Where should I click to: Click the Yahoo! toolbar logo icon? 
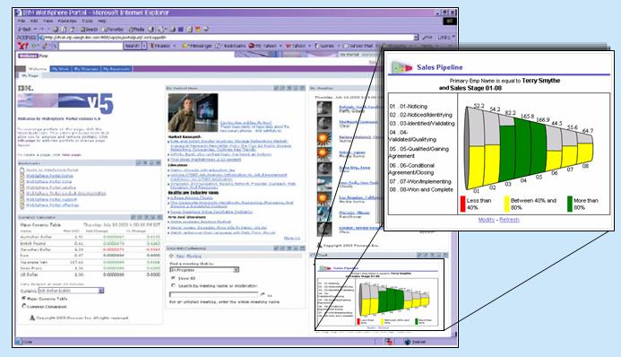tap(23, 46)
